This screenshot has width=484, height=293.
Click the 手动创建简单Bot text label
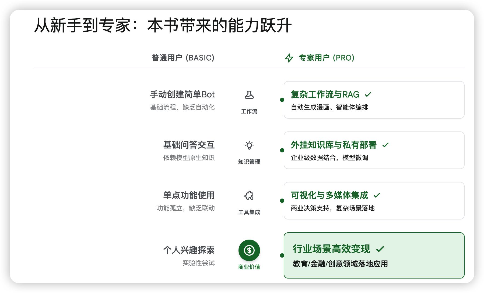182,94
